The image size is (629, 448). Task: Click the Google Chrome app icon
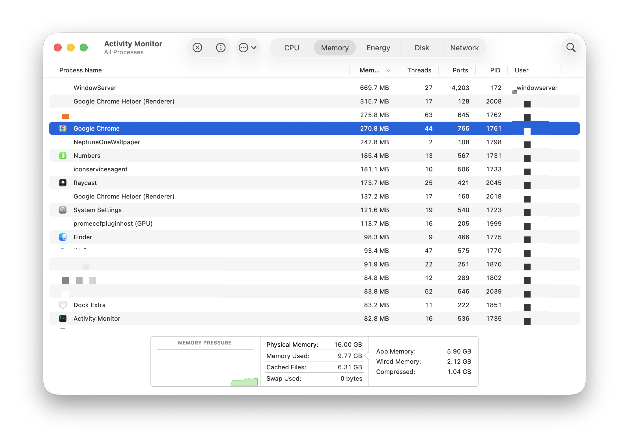coord(63,128)
